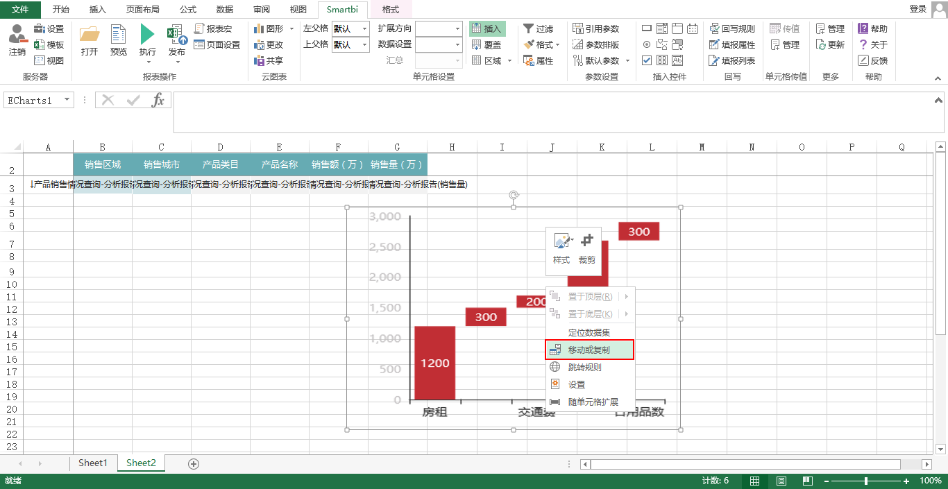
Task: Expand the 区域 region dropdown
Action: [x=509, y=61]
